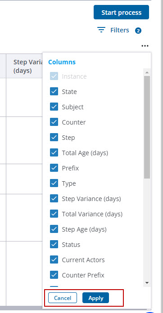
Task: Uncheck the Type column checkbox
Action: click(x=54, y=183)
